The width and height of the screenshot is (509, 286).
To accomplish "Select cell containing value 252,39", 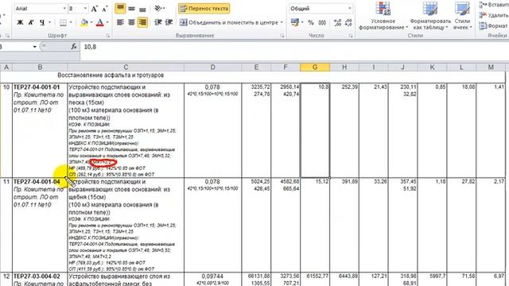I will pyautogui.click(x=344, y=130).
